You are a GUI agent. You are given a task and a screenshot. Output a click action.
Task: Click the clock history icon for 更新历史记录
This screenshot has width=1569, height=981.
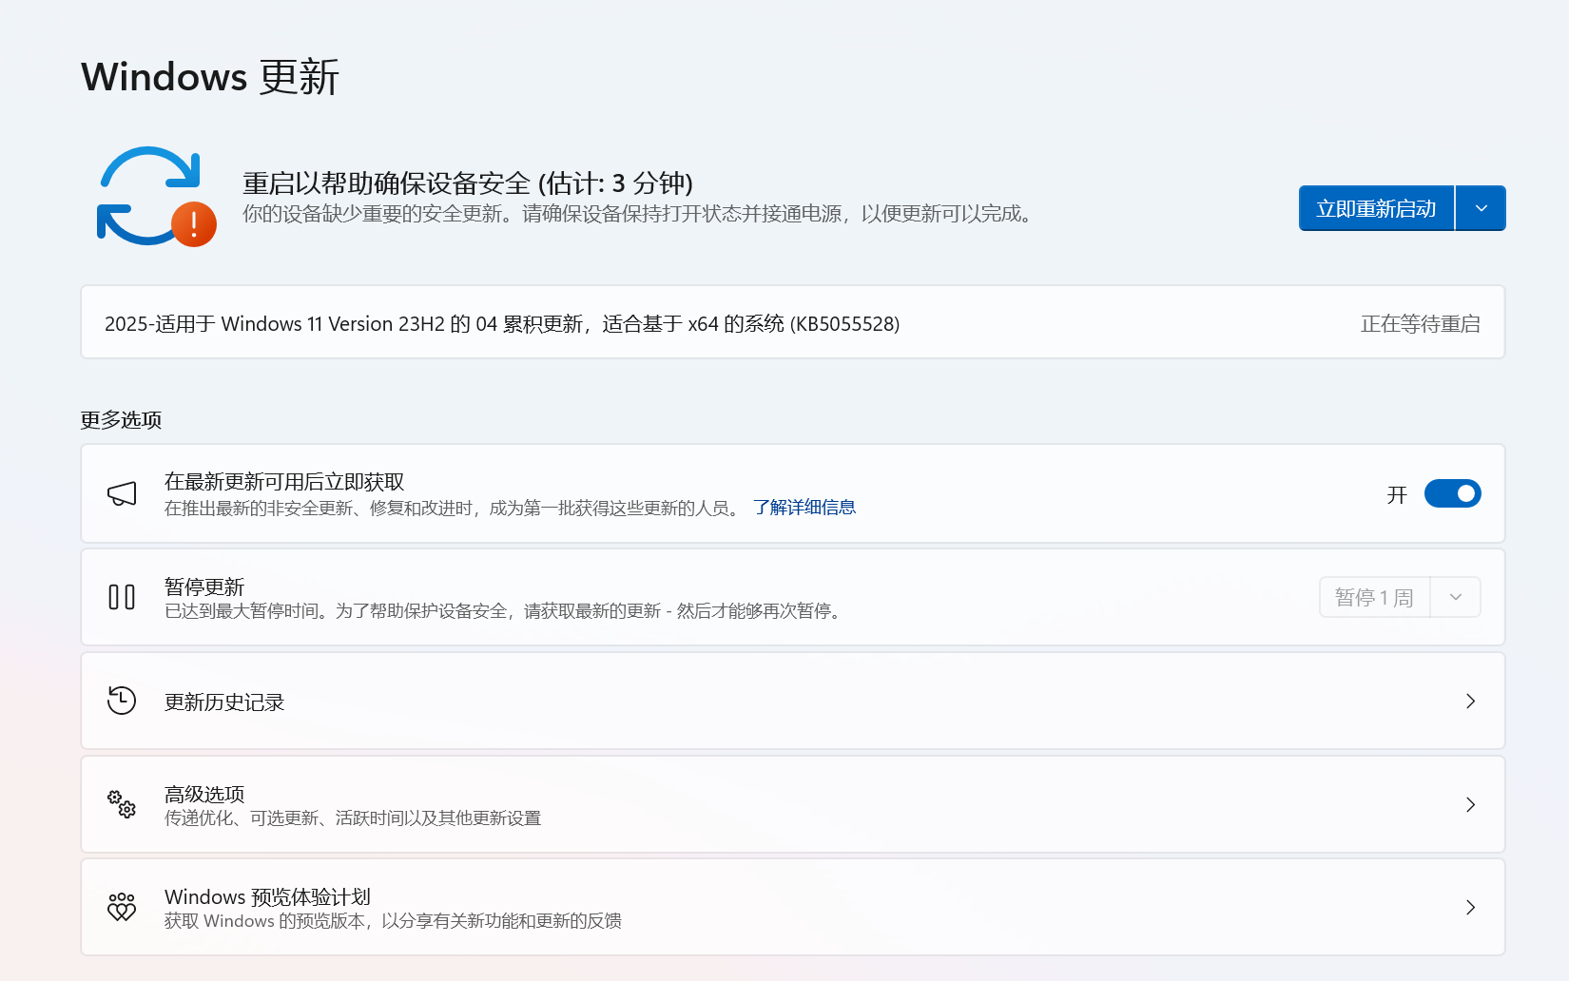pos(122,701)
